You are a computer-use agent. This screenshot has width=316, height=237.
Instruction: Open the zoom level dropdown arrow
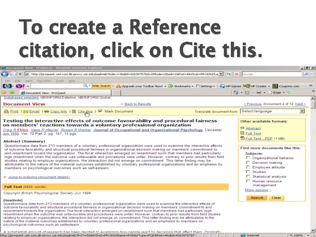point(308,235)
